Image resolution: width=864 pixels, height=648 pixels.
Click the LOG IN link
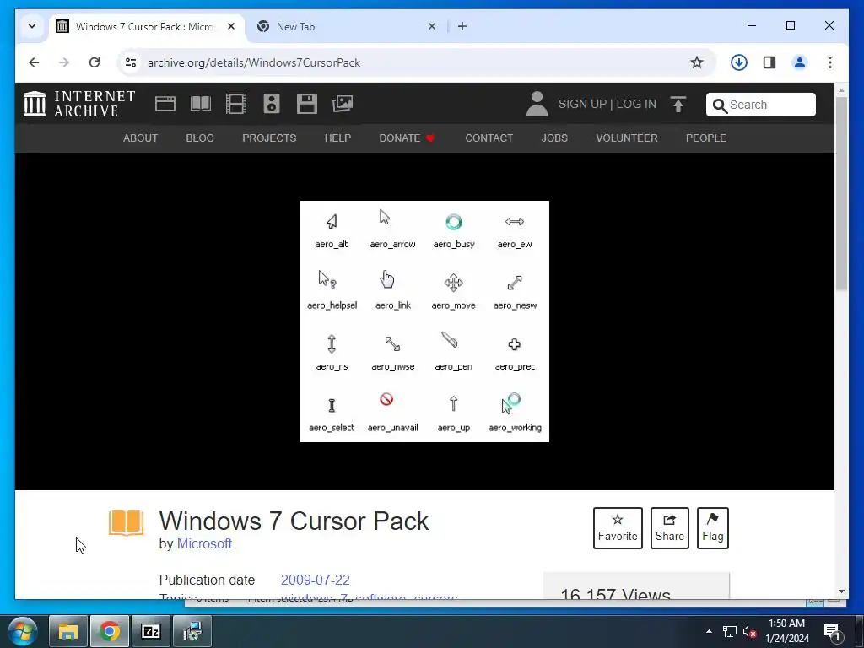pos(636,104)
